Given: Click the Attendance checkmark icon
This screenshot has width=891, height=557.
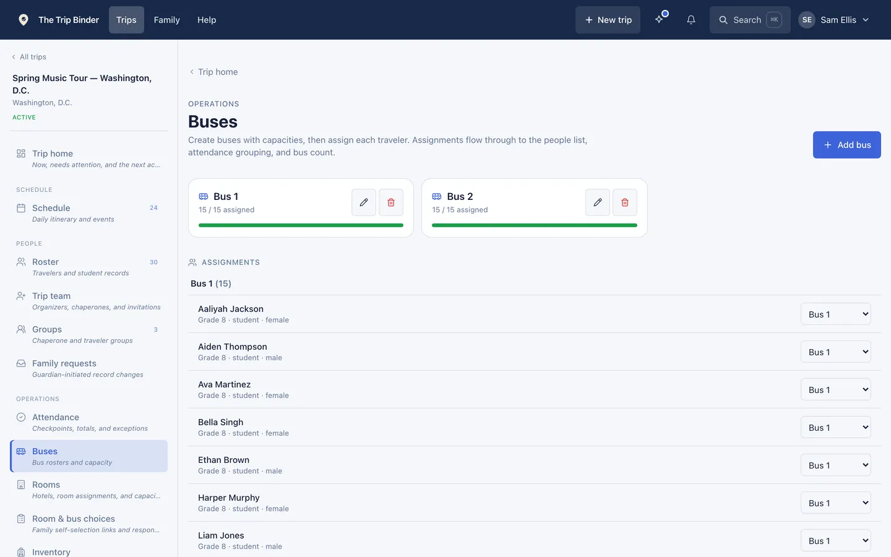Looking at the screenshot, I should click(x=21, y=417).
